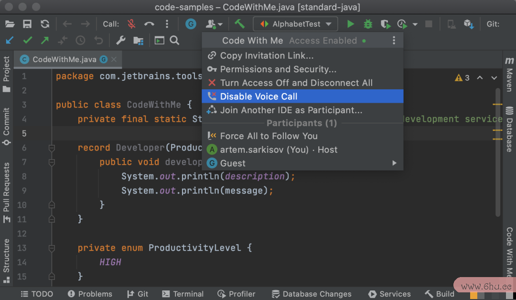
Task: Save all with the floppy disk icon
Action: click(x=27, y=24)
